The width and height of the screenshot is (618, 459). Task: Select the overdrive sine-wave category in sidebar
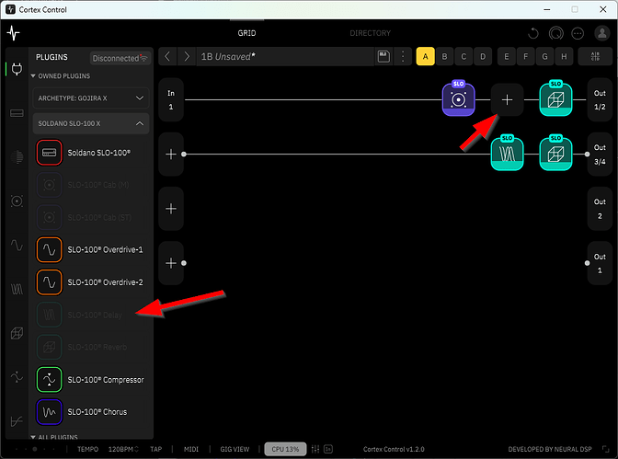[17, 246]
